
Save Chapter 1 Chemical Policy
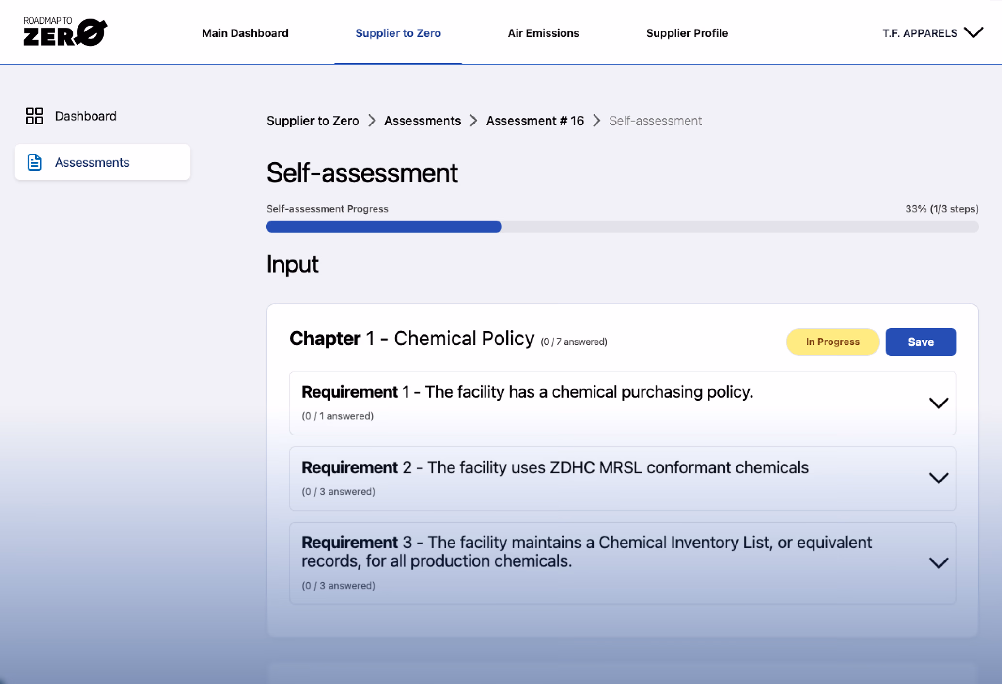coord(921,342)
